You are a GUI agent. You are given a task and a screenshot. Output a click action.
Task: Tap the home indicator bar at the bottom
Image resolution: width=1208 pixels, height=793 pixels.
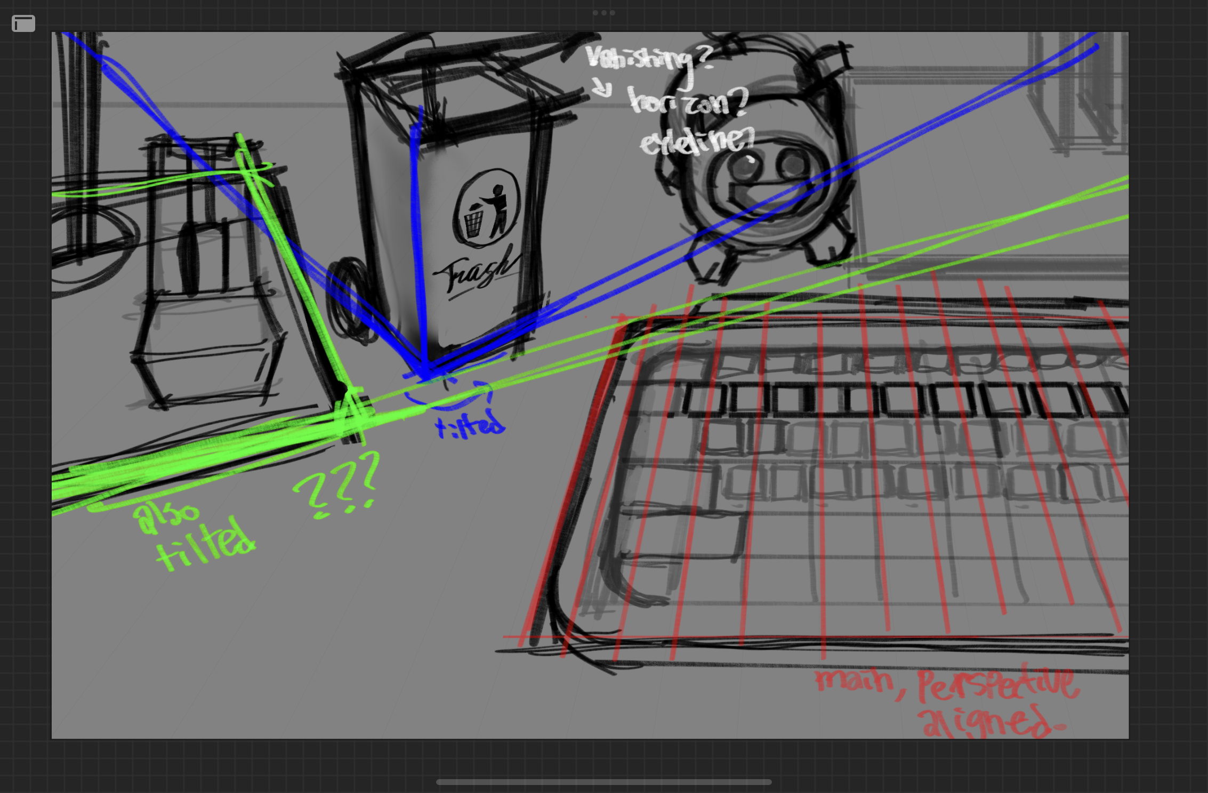[603, 782]
